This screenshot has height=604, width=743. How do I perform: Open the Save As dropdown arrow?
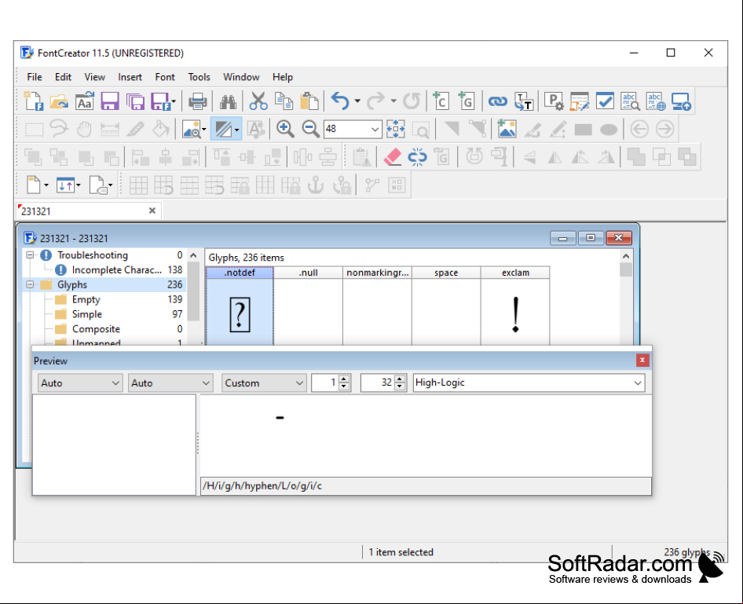click(x=174, y=101)
